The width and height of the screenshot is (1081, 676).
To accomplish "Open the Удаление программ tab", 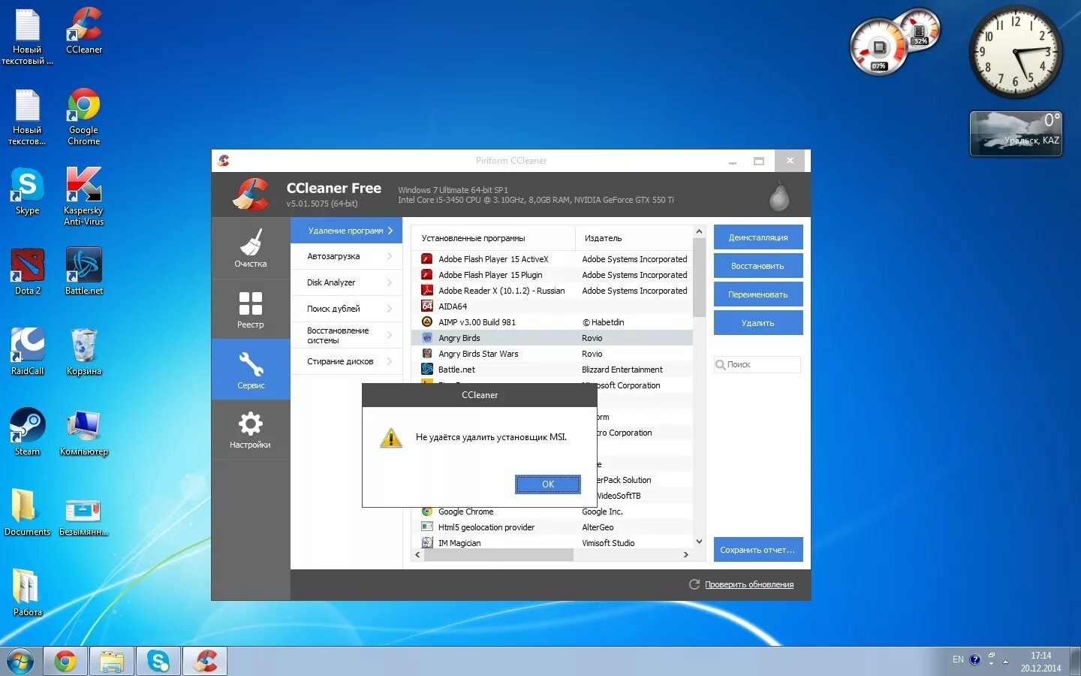I will click(x=346, y=231).
